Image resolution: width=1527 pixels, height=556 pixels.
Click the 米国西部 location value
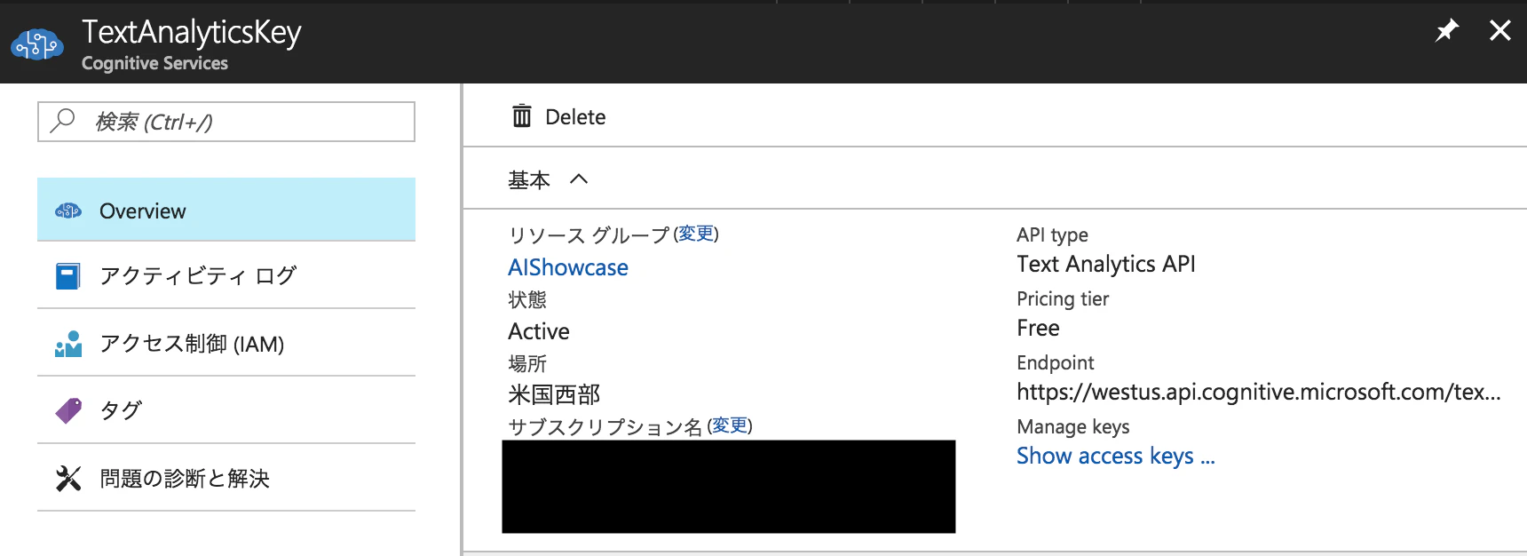click(x=554, y=394)
